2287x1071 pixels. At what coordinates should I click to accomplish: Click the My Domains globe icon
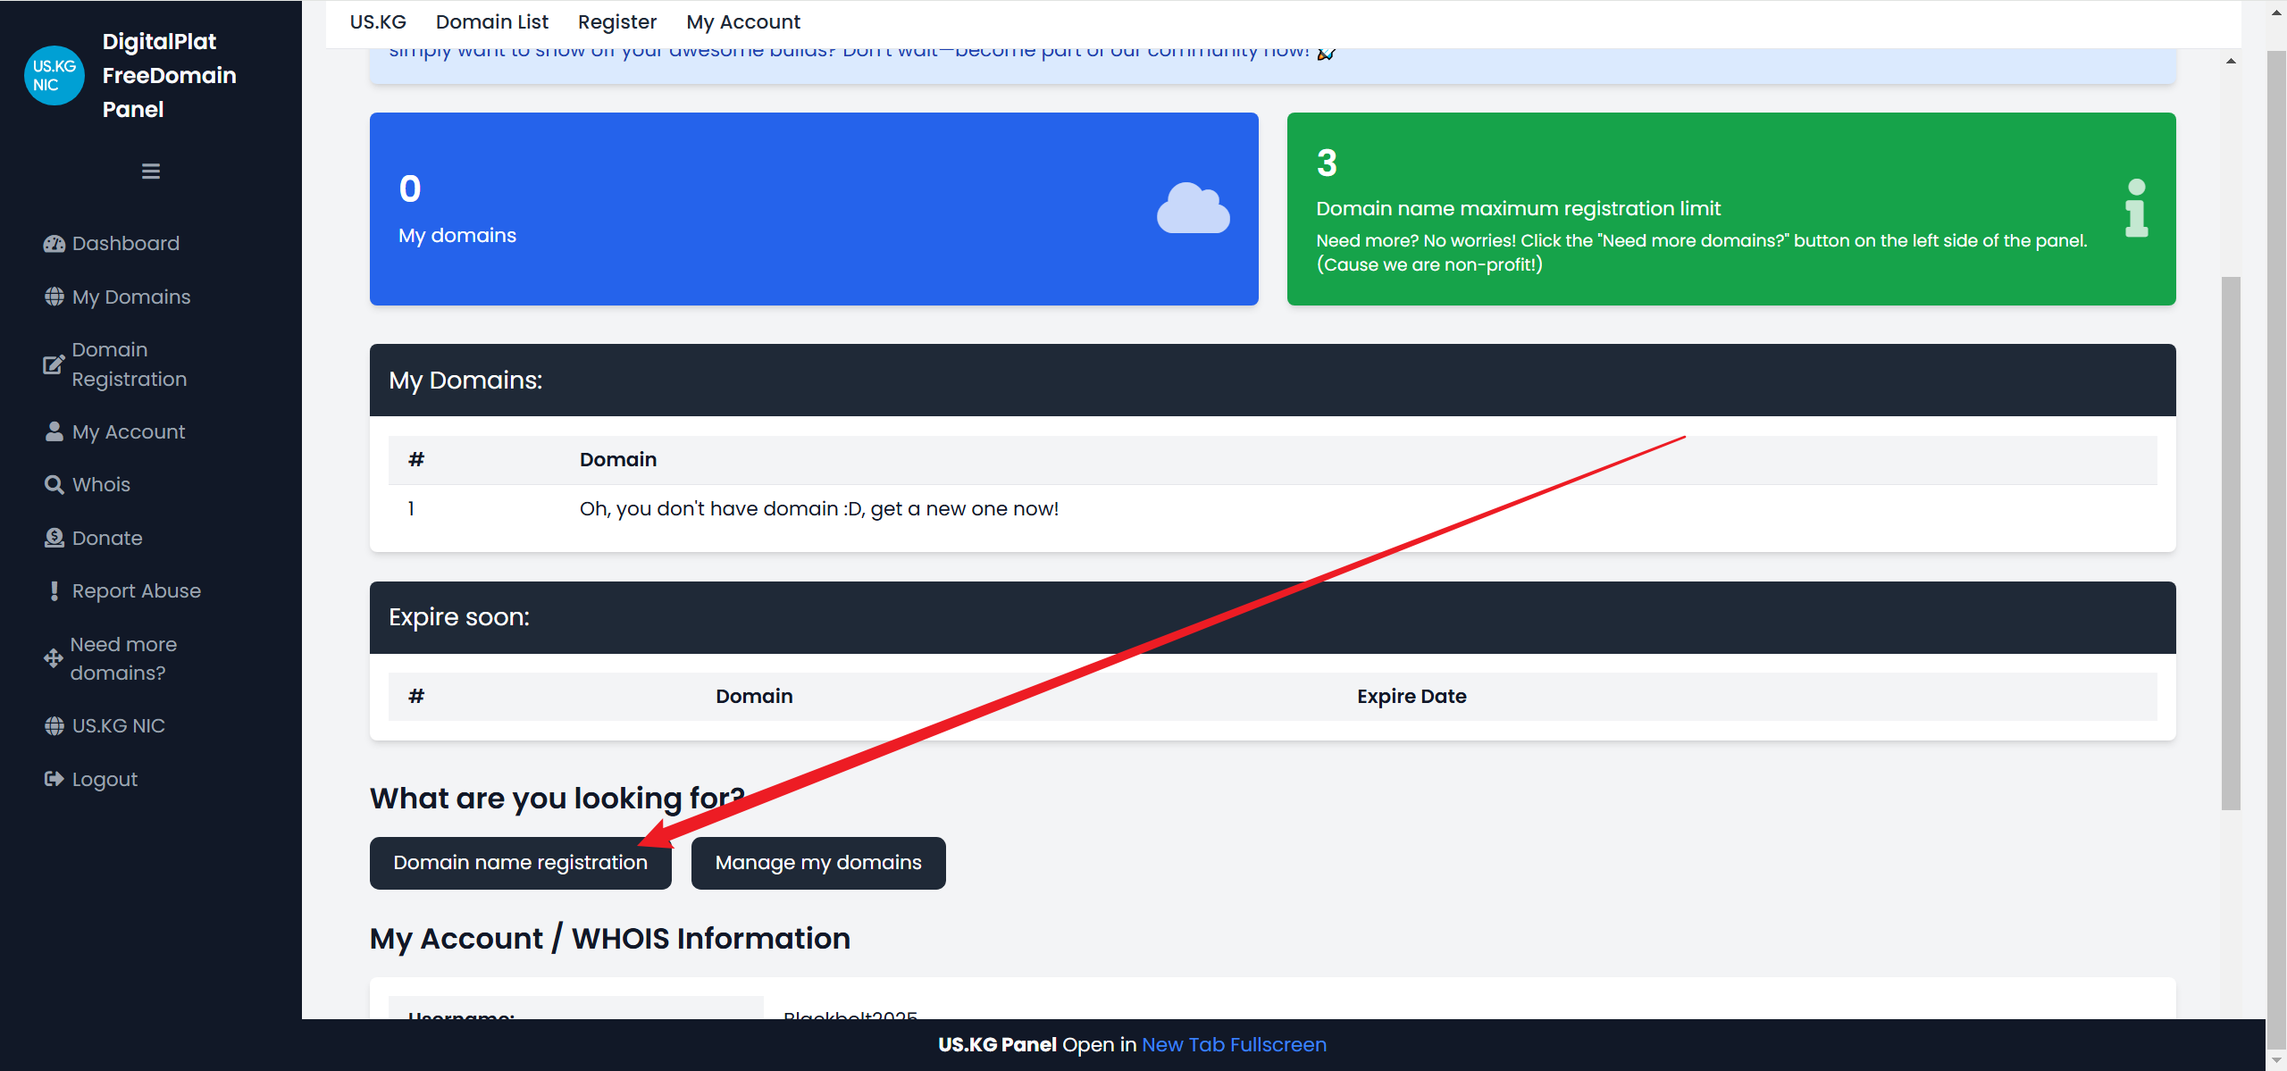pyautogui.click(x=54, y=297)
